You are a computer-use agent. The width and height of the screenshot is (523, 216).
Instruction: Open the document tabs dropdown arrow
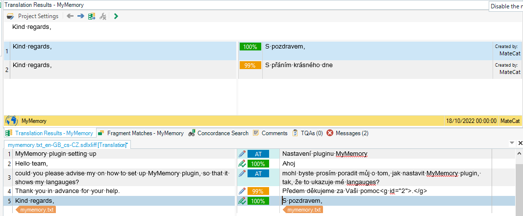tap(512, 143)
